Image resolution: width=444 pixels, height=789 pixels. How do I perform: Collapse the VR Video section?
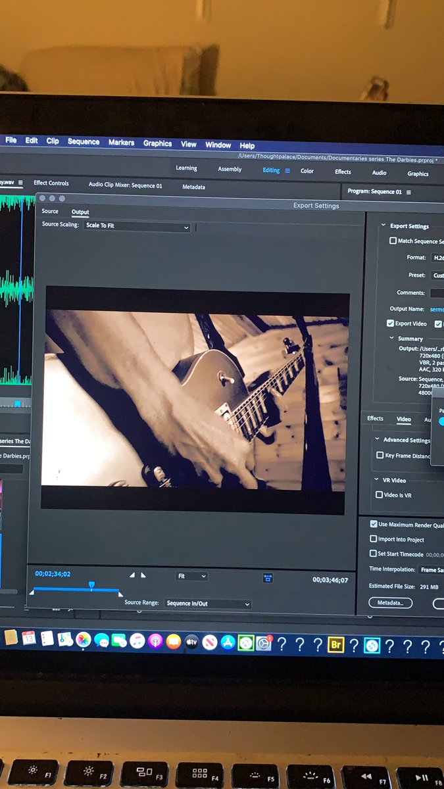(x=377, y=480)
